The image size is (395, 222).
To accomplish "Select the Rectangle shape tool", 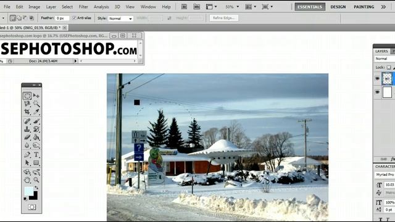I will [36, 163].
